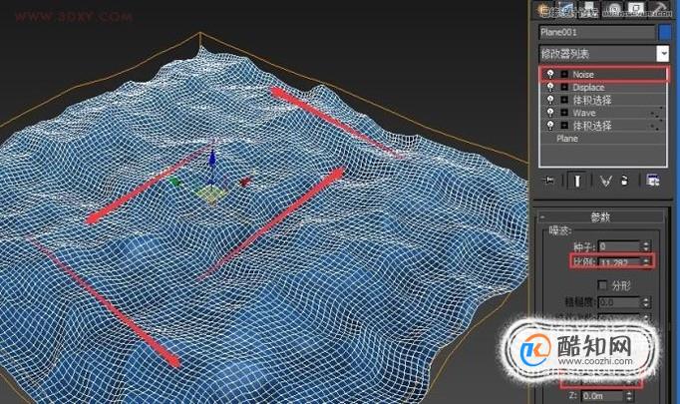
Task: Expand 体积选择 entry between Displace and Wave
Action: tap(564, 100)
